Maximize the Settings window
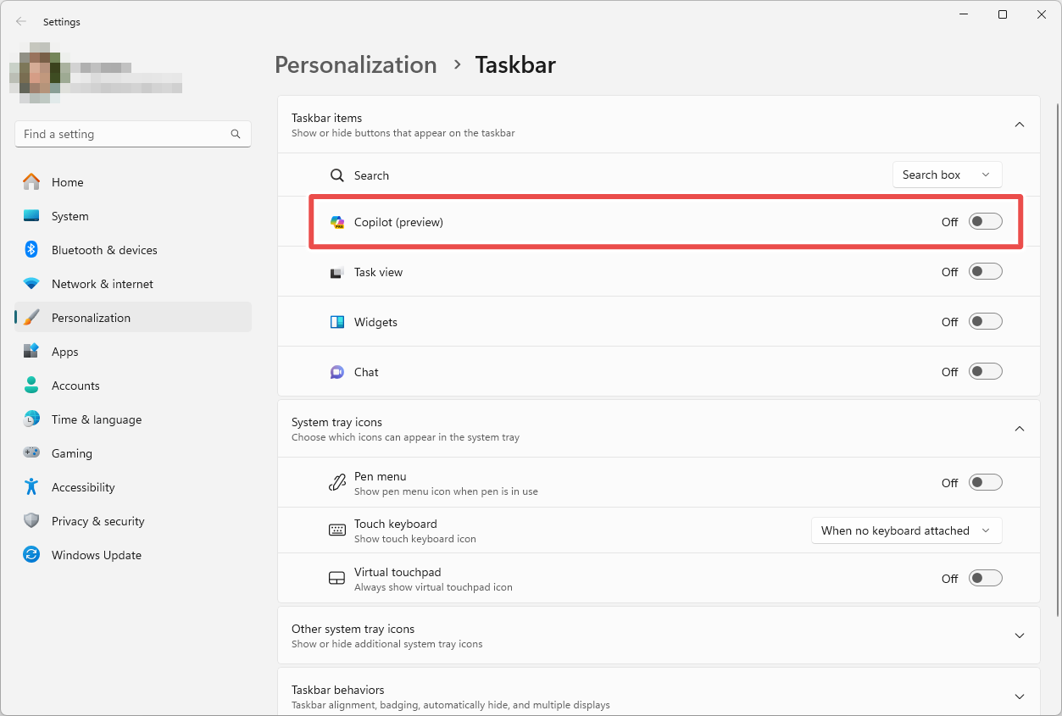Screen dimensions: 1062x716 [x=1003, y=14]
